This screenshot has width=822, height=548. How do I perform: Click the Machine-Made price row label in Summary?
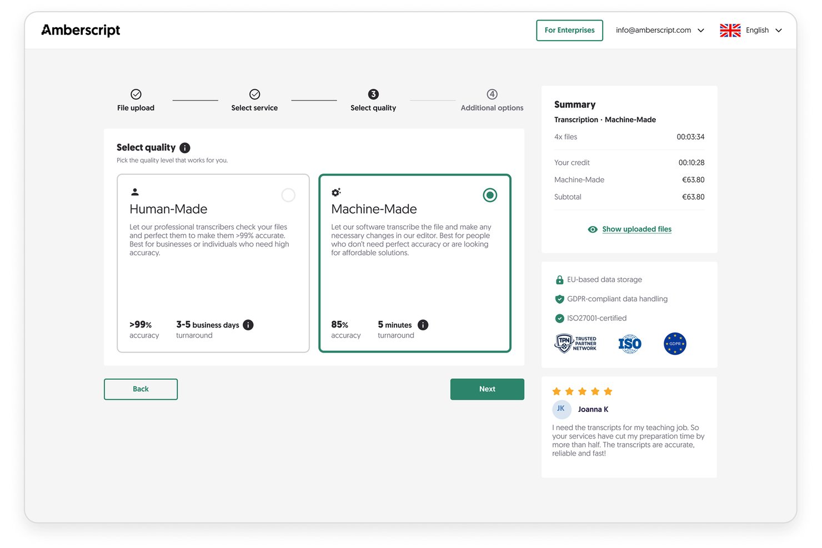(x=579, y=180)
